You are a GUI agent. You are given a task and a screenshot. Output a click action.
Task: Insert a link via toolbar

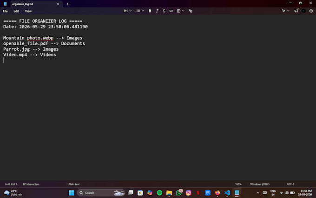pyautogui.click(x=171, y=11)
